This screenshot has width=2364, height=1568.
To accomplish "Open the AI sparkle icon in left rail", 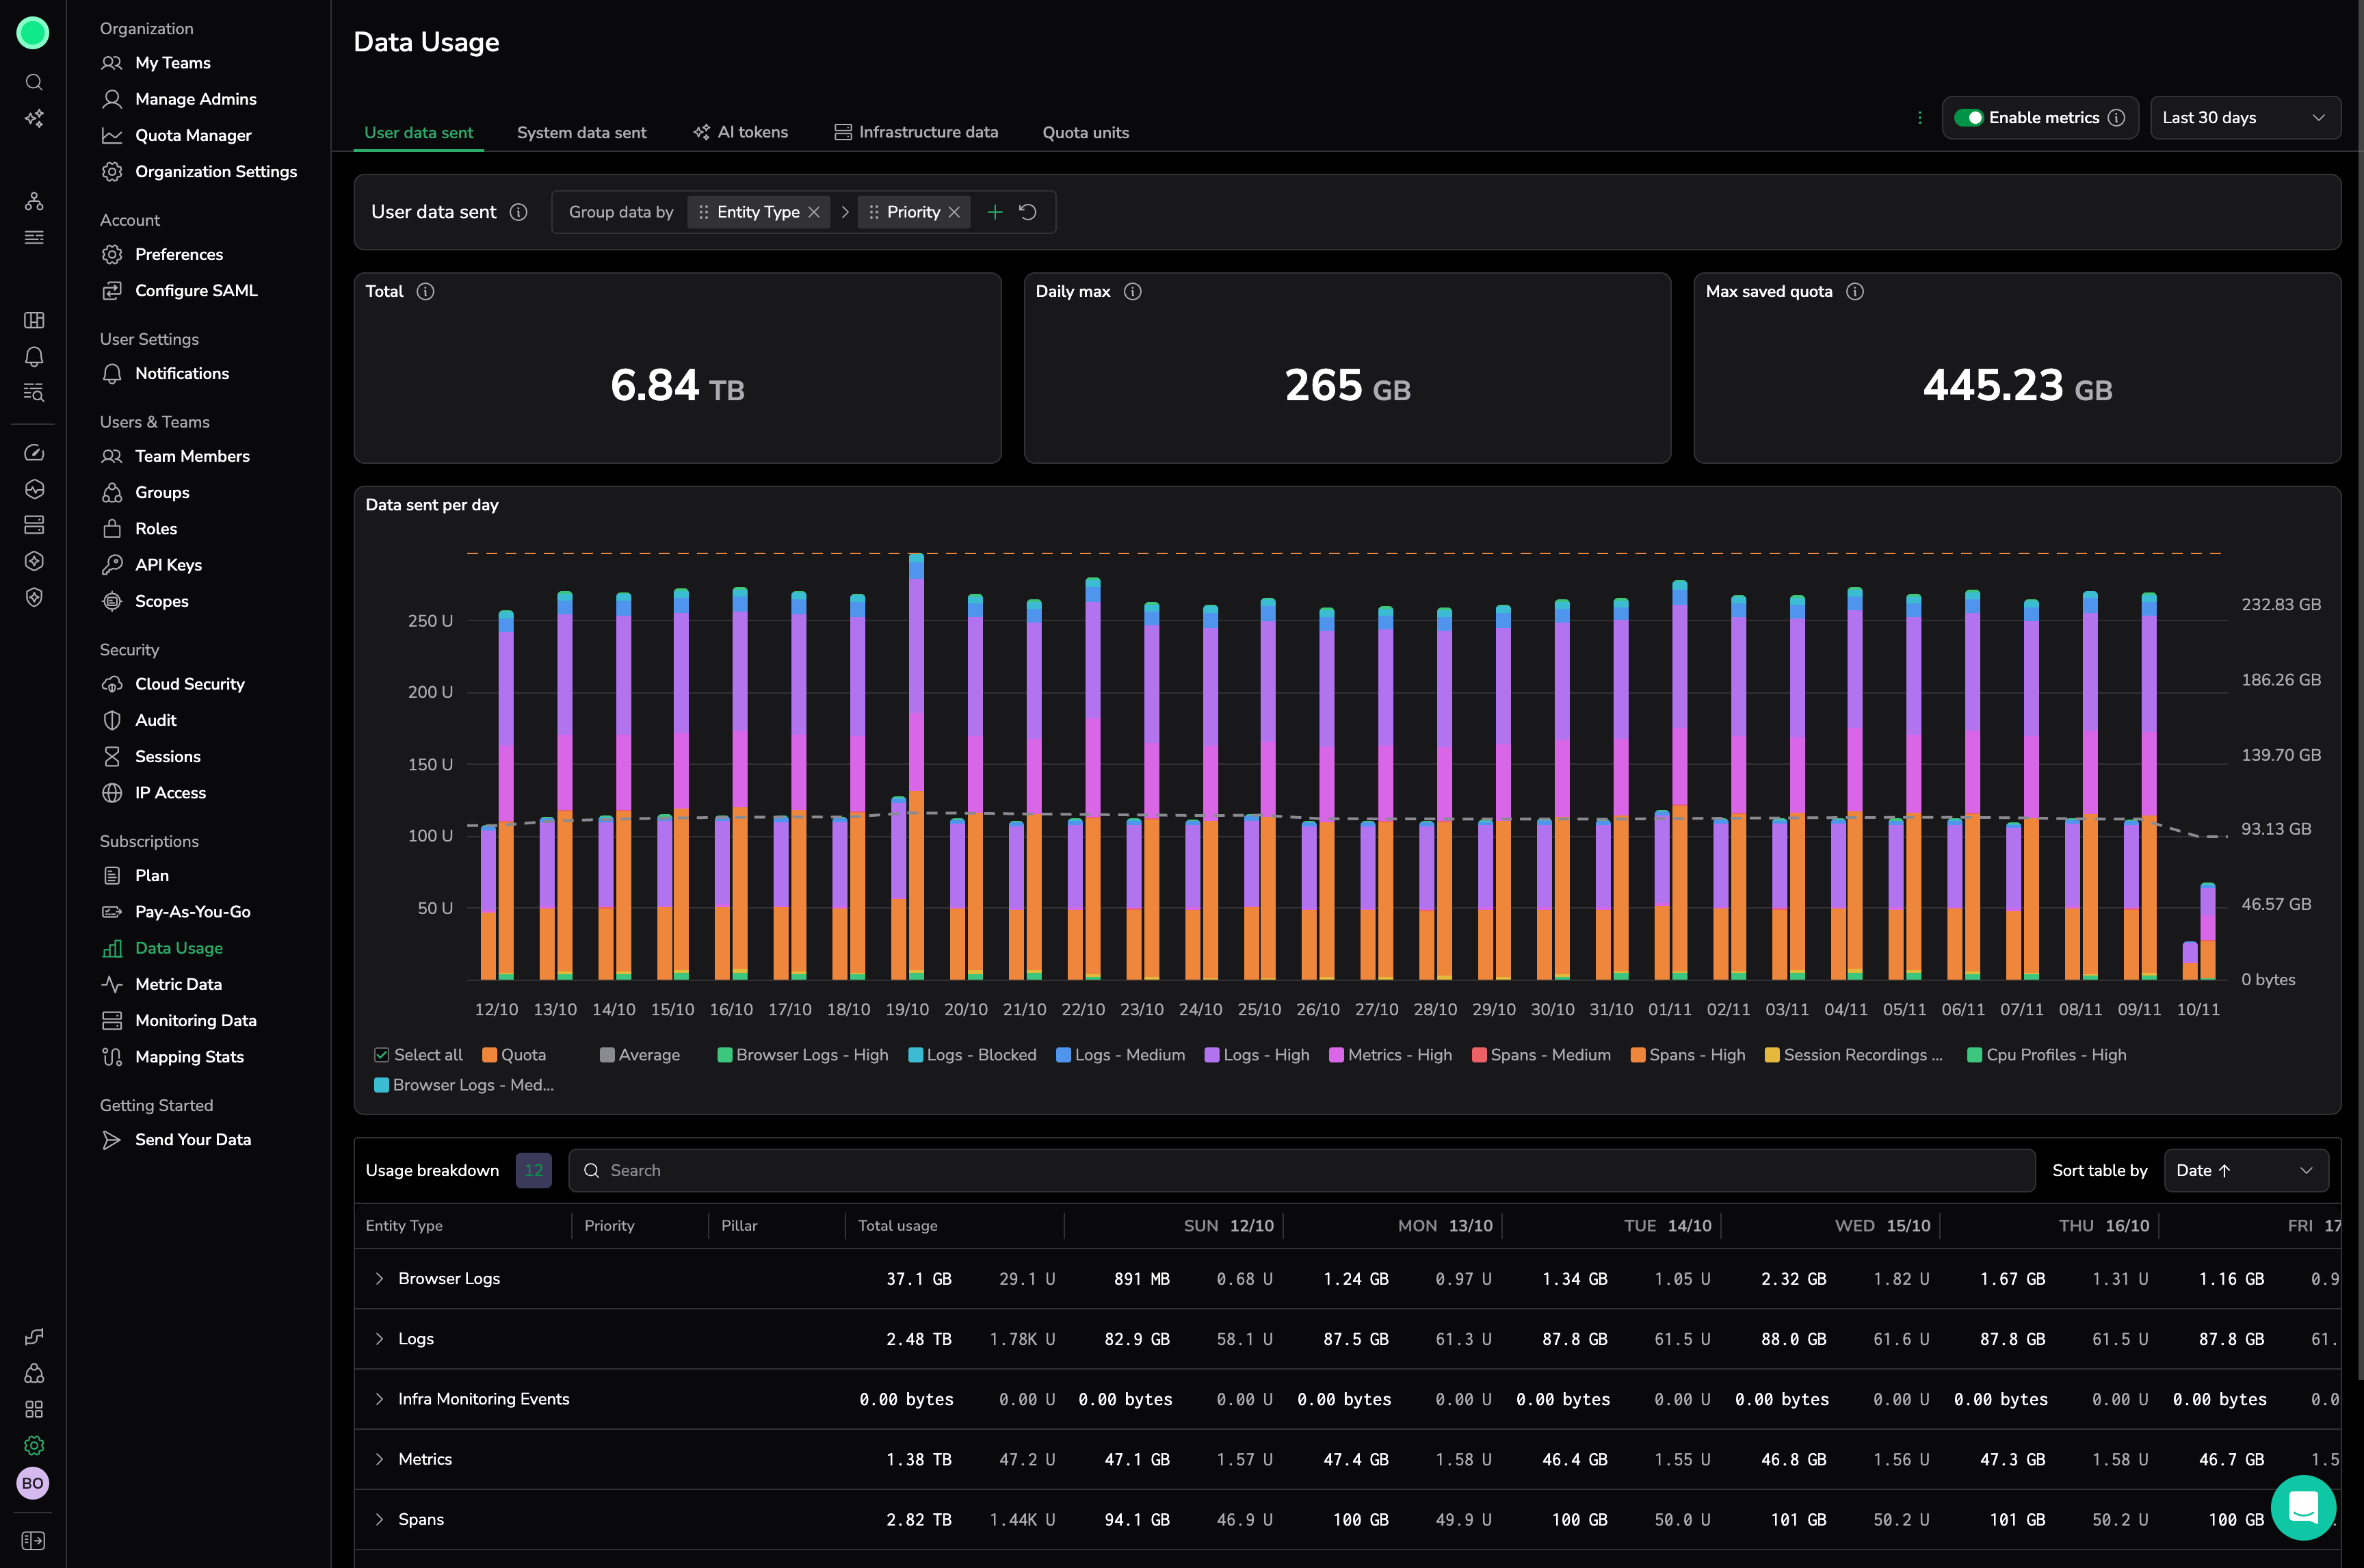I will [34, 119].
